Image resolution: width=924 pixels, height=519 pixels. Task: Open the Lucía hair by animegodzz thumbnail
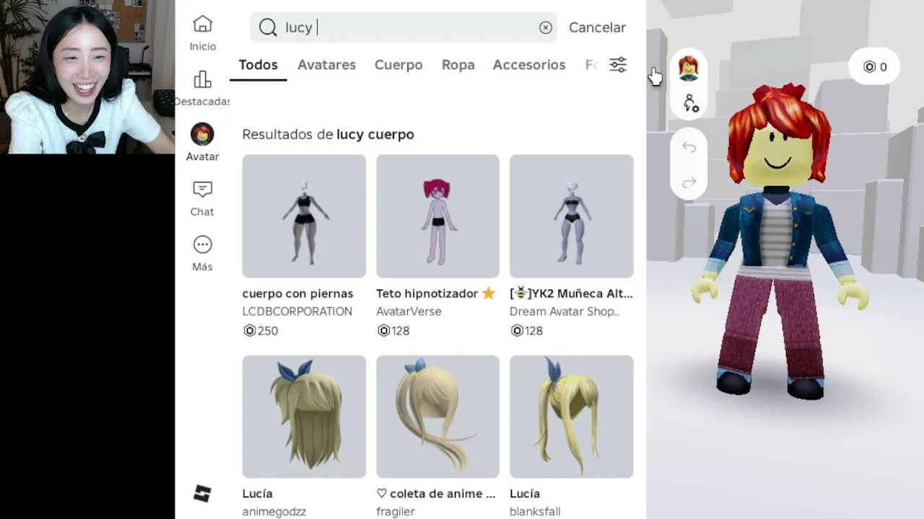pos(304,417)
